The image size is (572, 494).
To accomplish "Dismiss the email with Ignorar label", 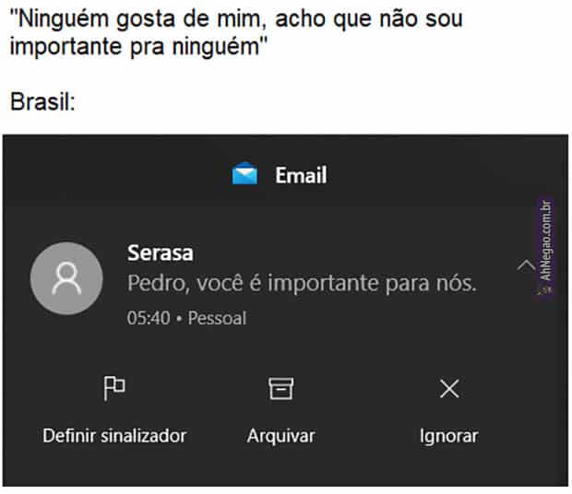I will tap(448, 436).
